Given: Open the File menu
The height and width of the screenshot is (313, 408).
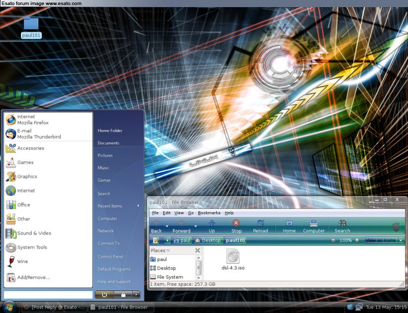Looking at the screenshot, I should coord(155,213).
